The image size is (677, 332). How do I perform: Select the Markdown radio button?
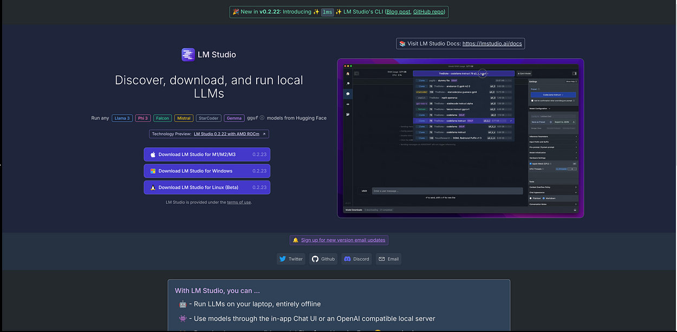(x=544, y=198)
